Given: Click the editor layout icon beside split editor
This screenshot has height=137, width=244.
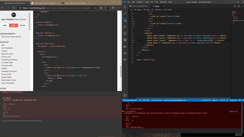Looking at the screenshot, I should (239, 6).
